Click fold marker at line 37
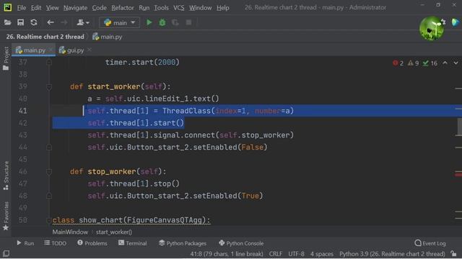The image size is (462, 259). [x=49, y=63]
